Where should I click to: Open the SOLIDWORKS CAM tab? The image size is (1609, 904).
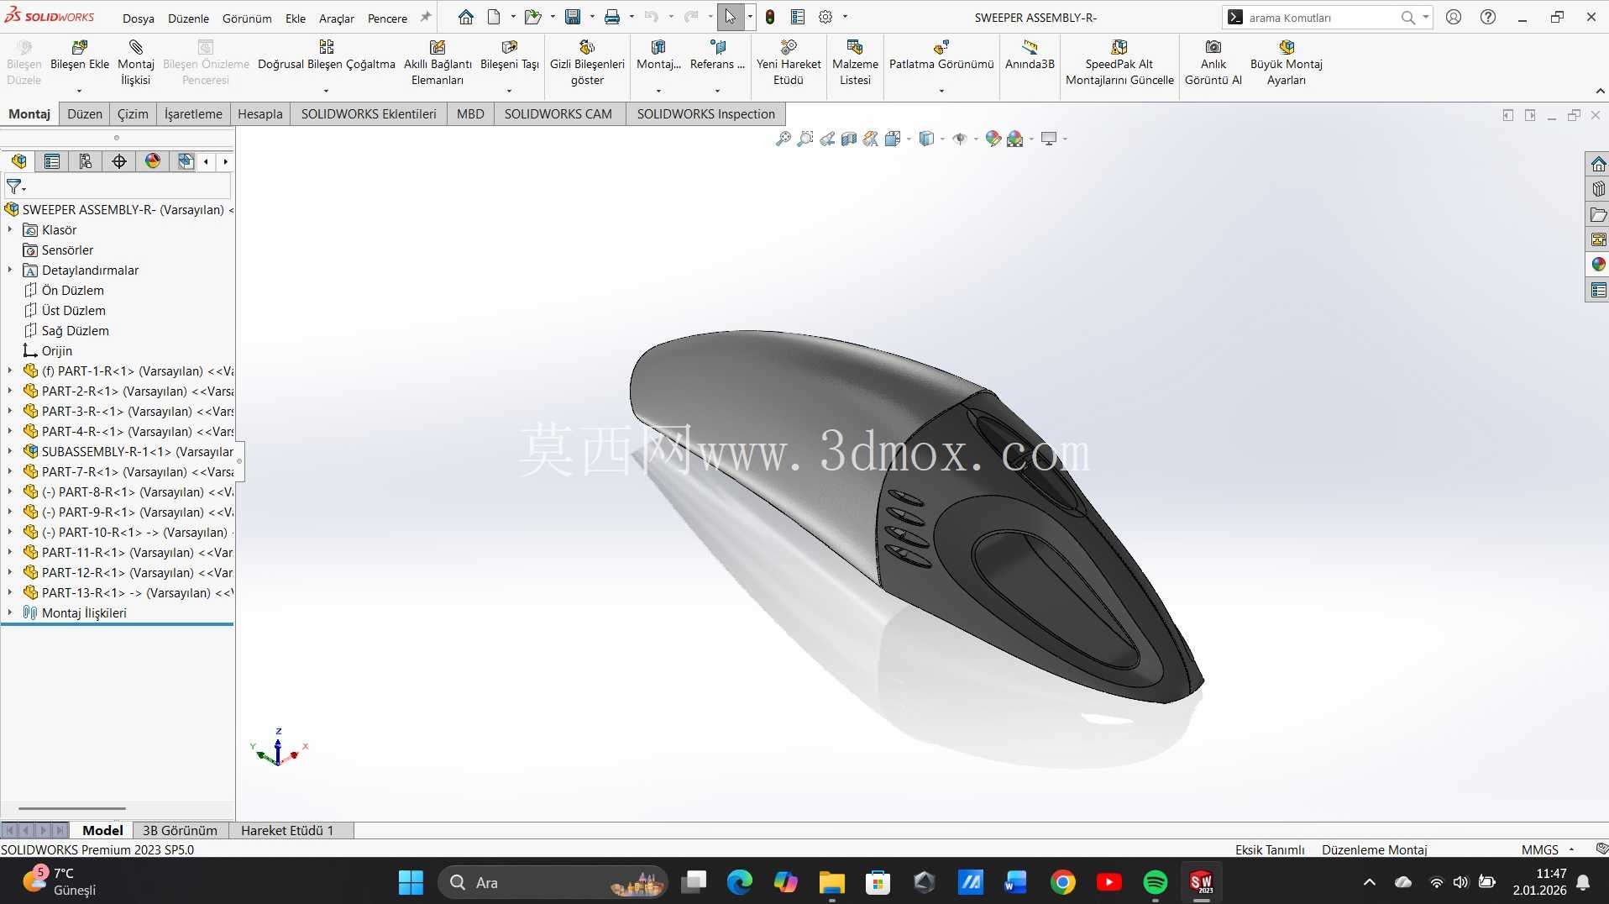pyautogui.click(x=558, y=113)
